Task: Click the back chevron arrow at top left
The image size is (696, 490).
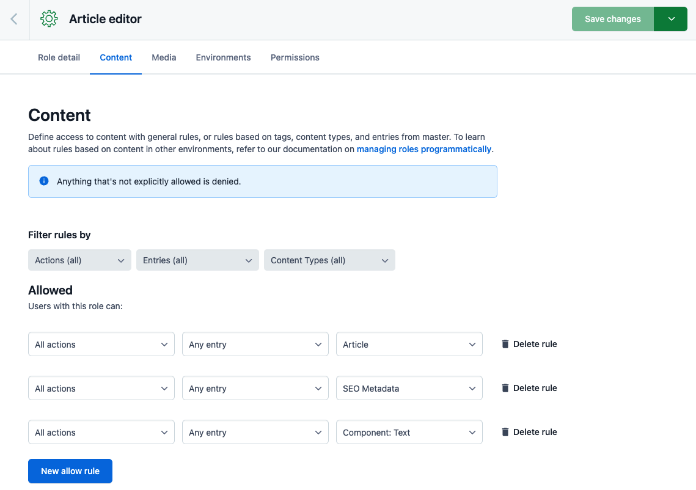Action: click(13, 19)
